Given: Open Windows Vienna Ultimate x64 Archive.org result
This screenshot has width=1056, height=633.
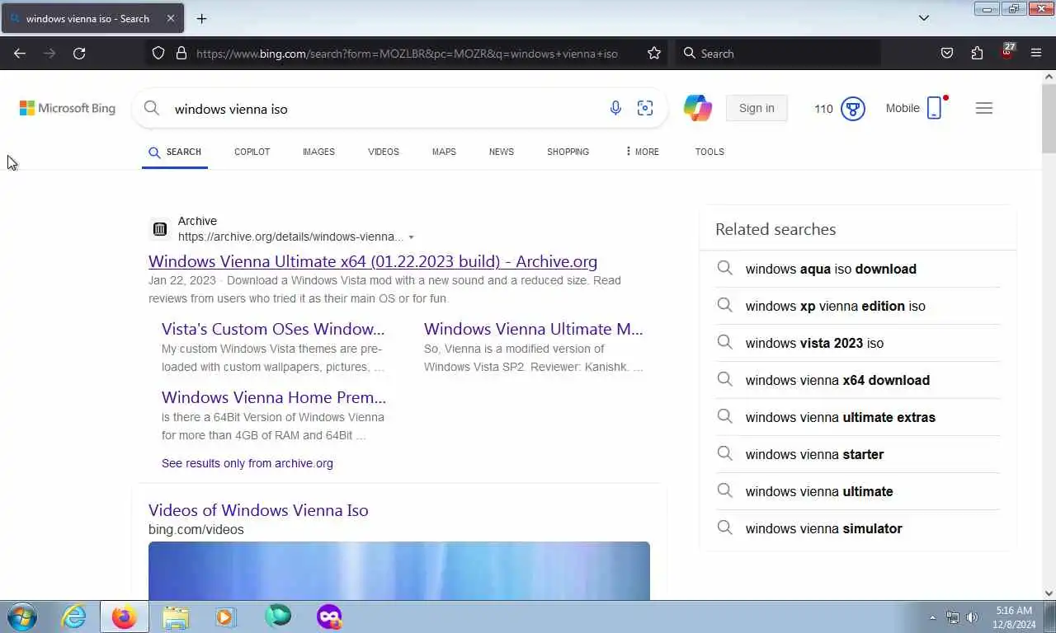Looking at the screenshot, I should click(373, 261).
